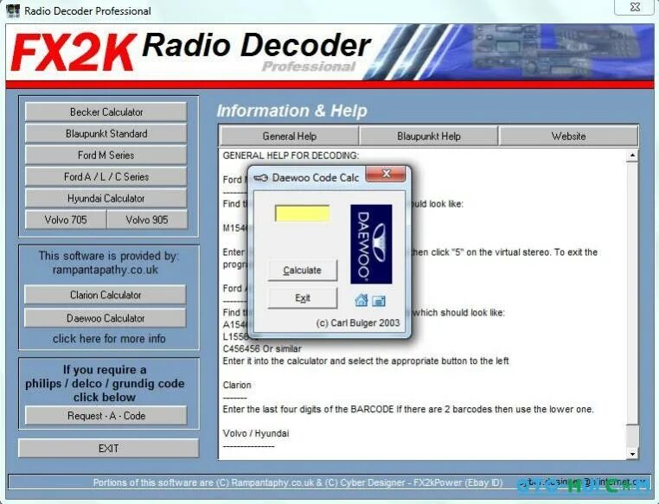659x504 pixels.
Task: Select the Volvo 705 decoder
Action: coord(66,220)
